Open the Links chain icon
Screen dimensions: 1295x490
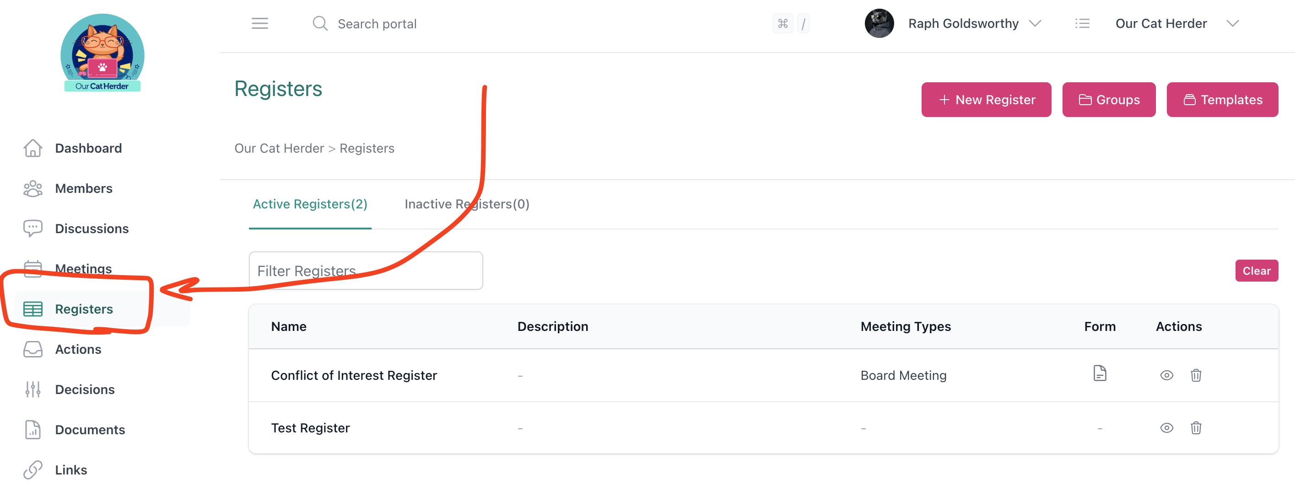pos(32,469)
